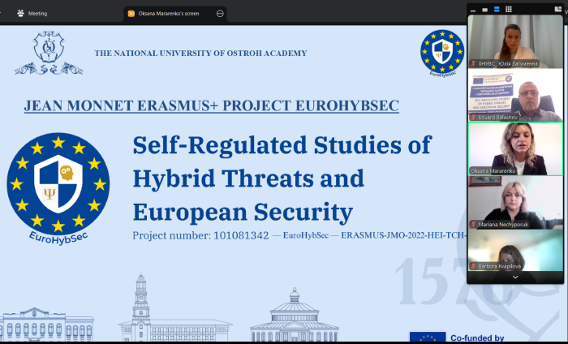Select Eduard Balashov's video thumbnail
Screen dimensions: 568x344
[x=515, y=93]
